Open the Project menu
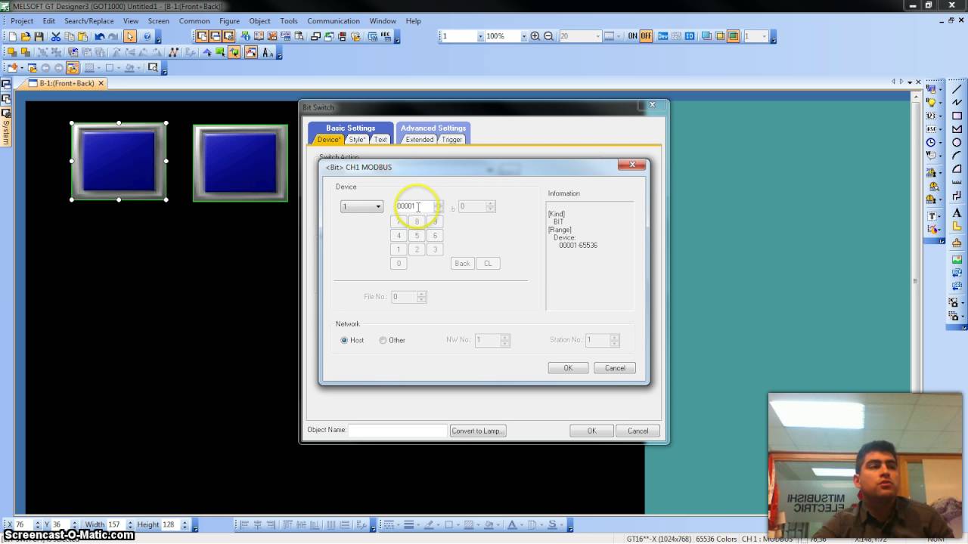Image resolution: width=968 pixels, height=544 pixels. (22, 21)
